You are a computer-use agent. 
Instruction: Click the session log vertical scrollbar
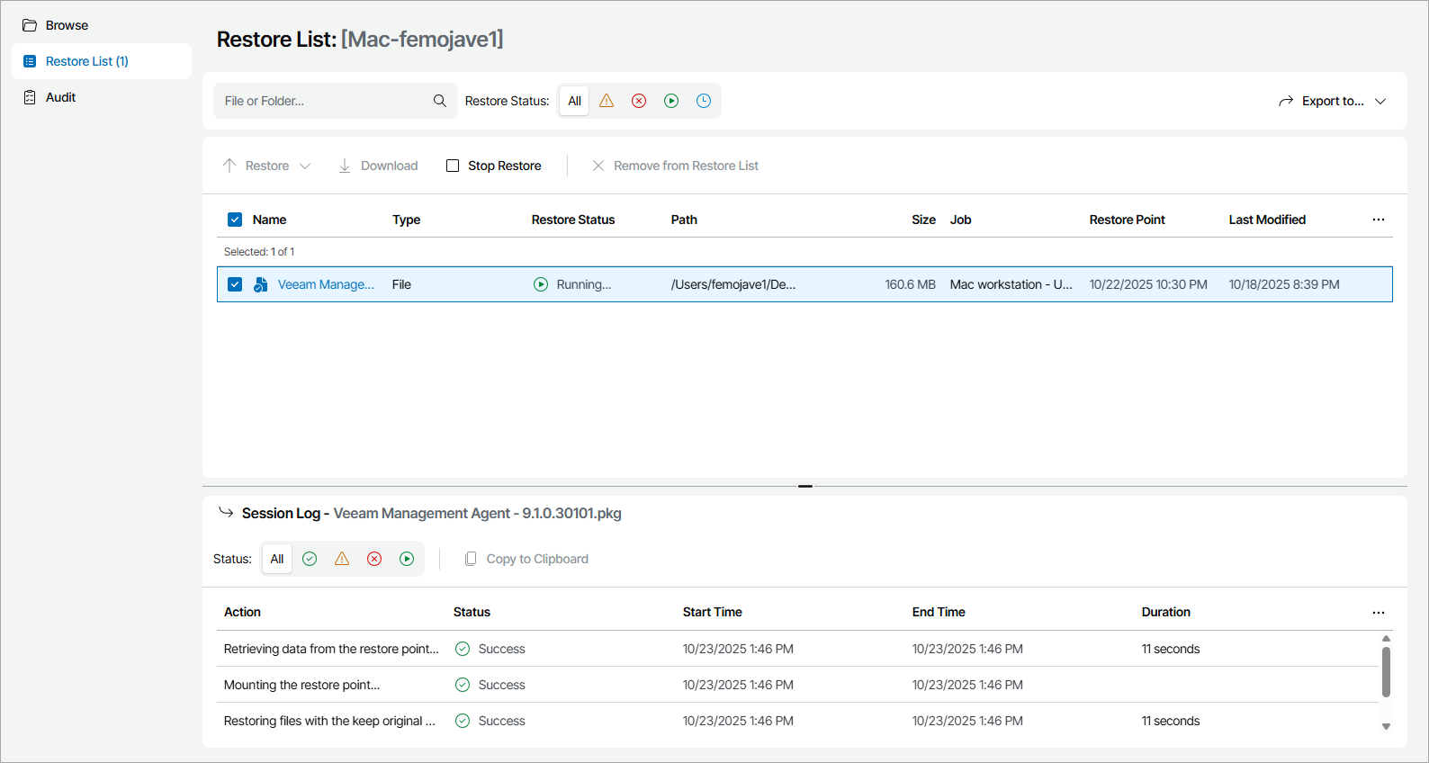tap(1386, 672)
